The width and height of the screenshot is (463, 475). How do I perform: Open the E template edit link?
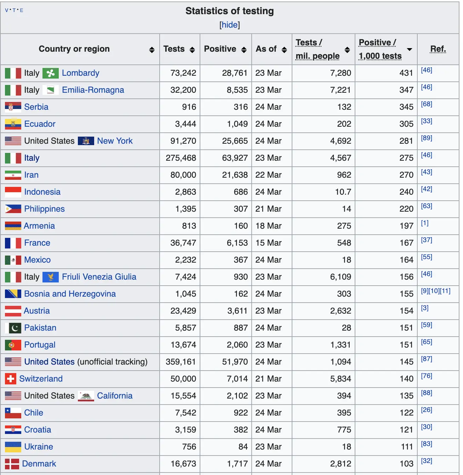pyautogui.click(x=22, y=10)
